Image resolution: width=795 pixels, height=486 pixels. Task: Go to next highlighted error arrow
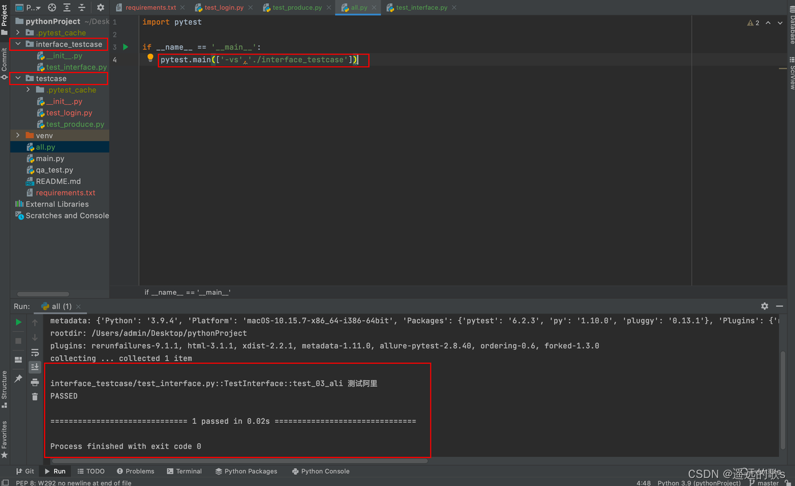(x=780, y=23)
